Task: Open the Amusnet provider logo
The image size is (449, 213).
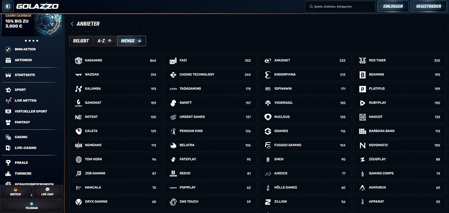Action: click(268, 60)
